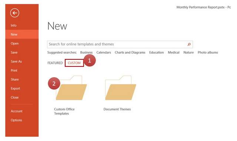Open the Print page
The width and height of the screenshot is (237, 141).
22,70
